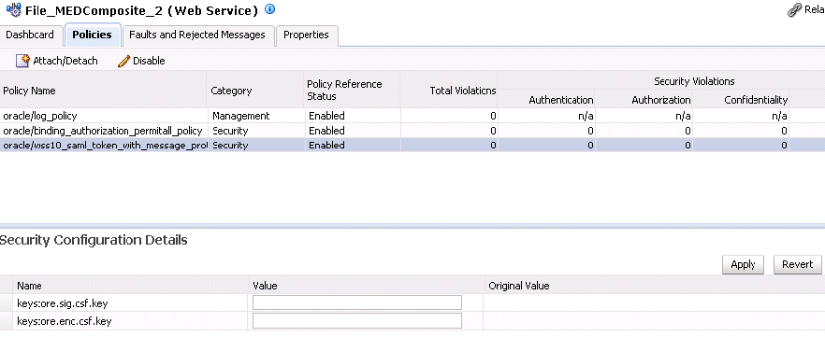The image size is (825, 337).
Task: Open the Dashboard tab
Action: point(30,35)
